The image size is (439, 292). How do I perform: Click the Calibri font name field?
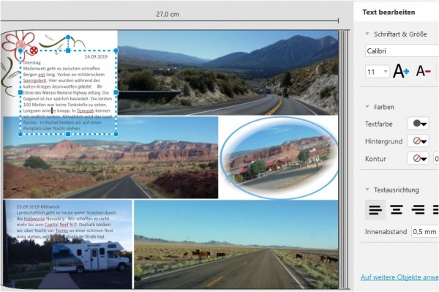[x=402, y=51]
